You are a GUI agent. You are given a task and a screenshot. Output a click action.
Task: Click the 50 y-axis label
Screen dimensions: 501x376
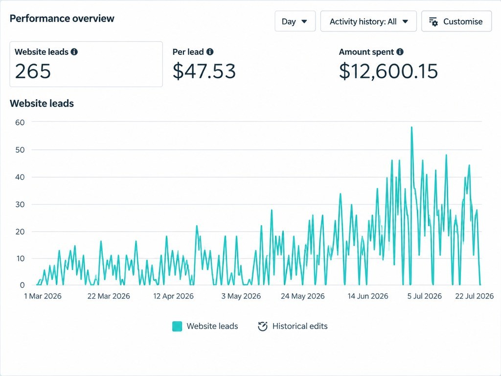pyautogui.click(x=20, y=150)
